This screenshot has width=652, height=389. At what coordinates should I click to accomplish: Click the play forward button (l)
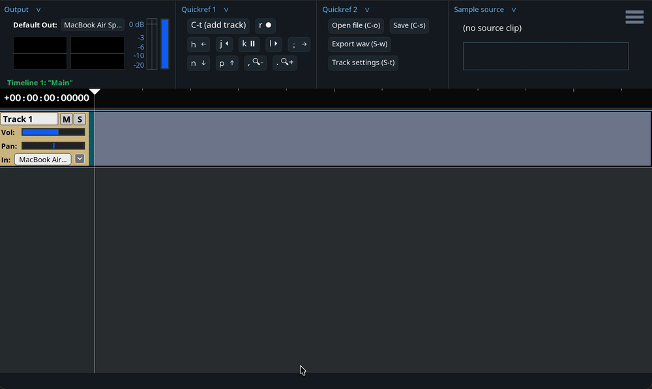click(x=273, y=44)
